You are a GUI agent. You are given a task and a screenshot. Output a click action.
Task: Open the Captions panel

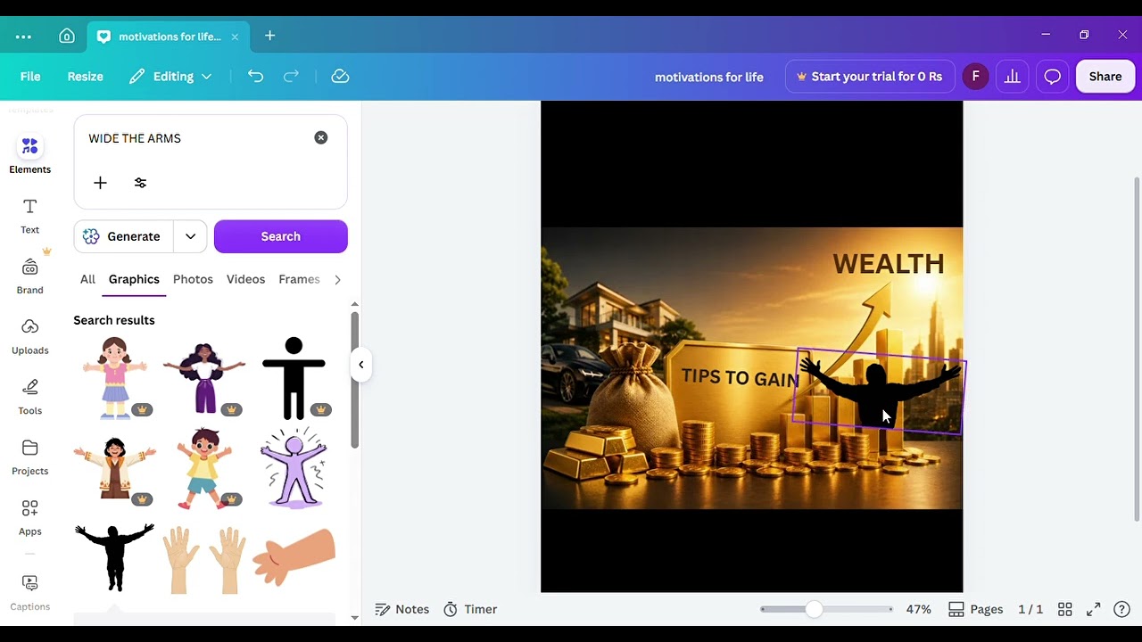pos(29,593)
